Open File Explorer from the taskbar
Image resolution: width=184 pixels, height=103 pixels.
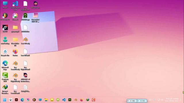[x=46, y=100]
